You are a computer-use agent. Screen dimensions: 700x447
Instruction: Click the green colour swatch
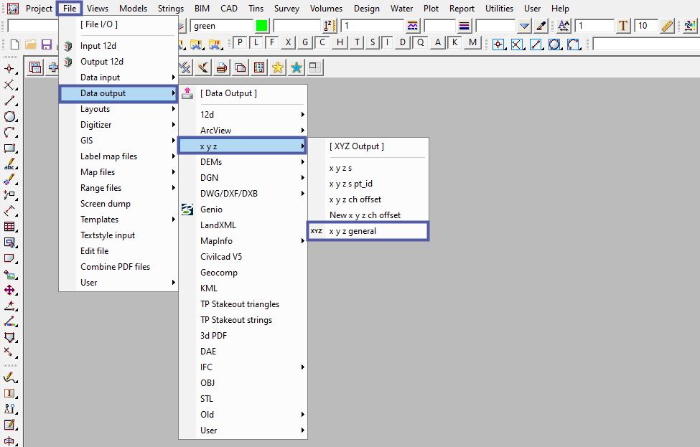[261, 26]
